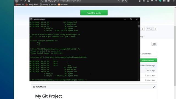Open the Firefox account icon
The image size is (176, 99).
click(152, 1)
